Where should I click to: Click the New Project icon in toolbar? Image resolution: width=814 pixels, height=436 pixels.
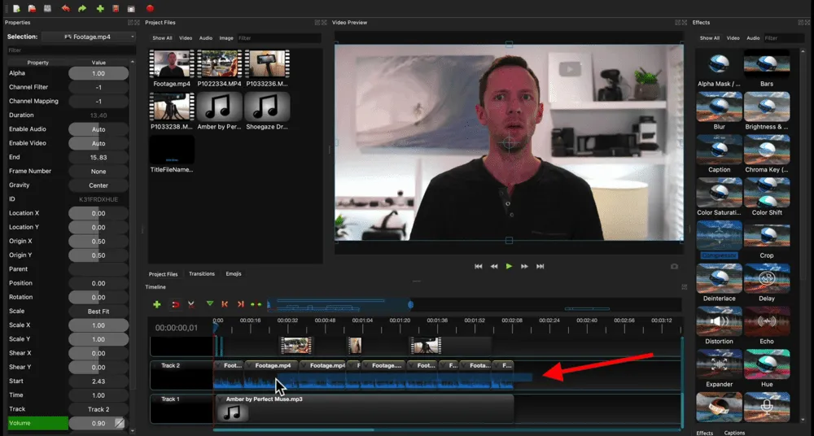click(16, 8)
